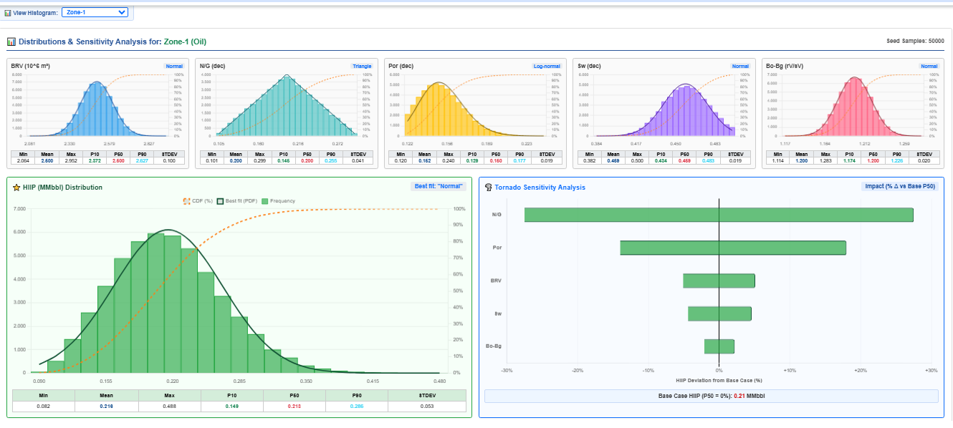Viewport: 953px width, 428px height.
Task: Click HIIP table P90 value 0.286
Action: (357, 407)
